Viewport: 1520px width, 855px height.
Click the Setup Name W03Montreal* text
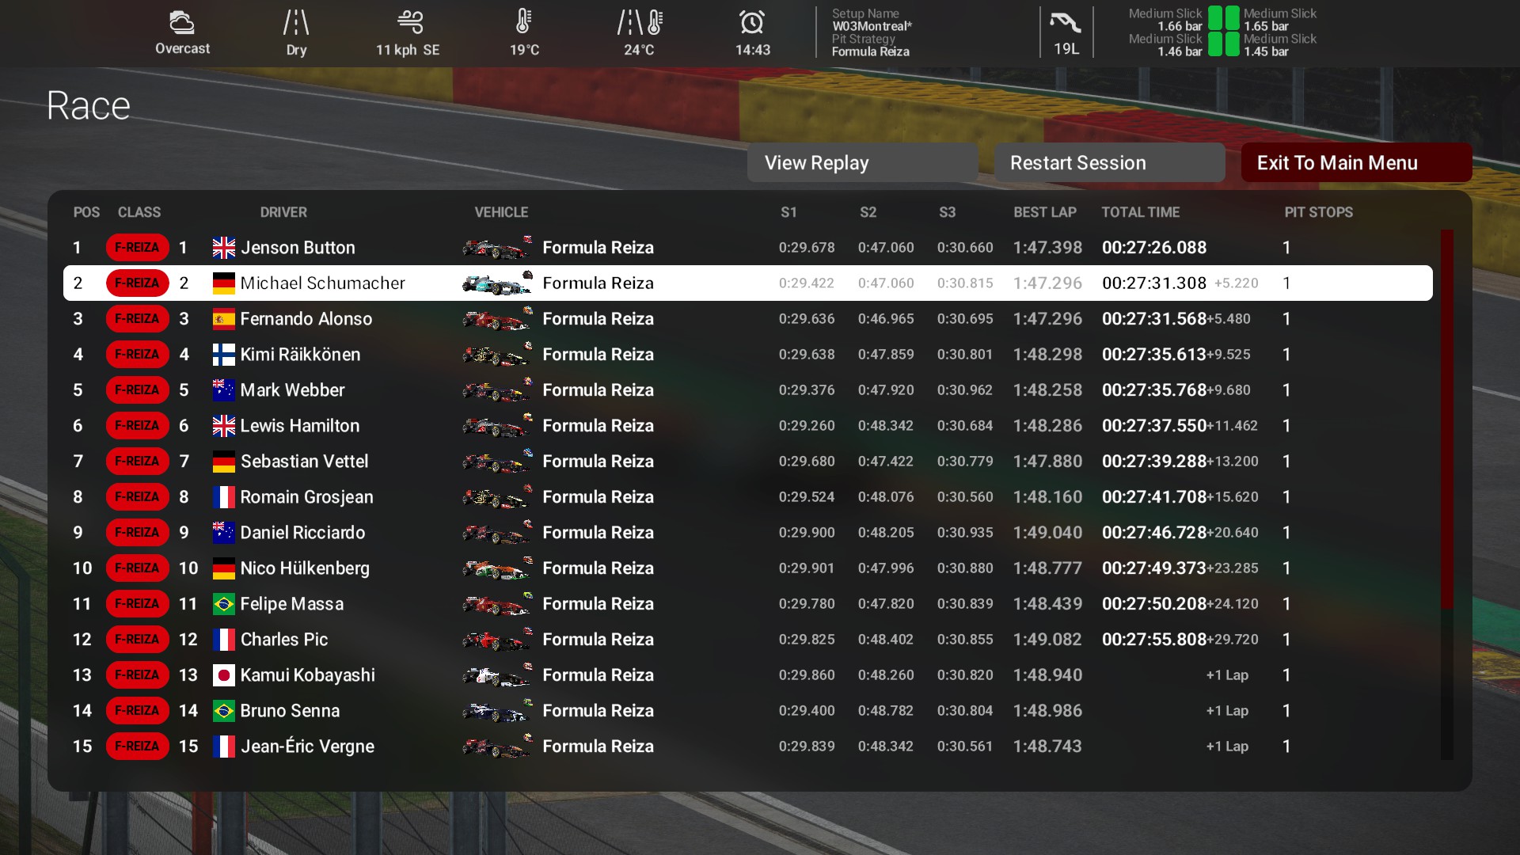point(872,26)
